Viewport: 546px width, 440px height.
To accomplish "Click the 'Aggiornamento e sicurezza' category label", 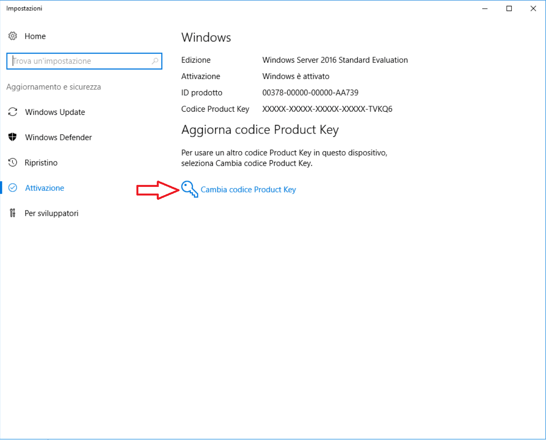I will pyautogui.click(x=54, y=87).
